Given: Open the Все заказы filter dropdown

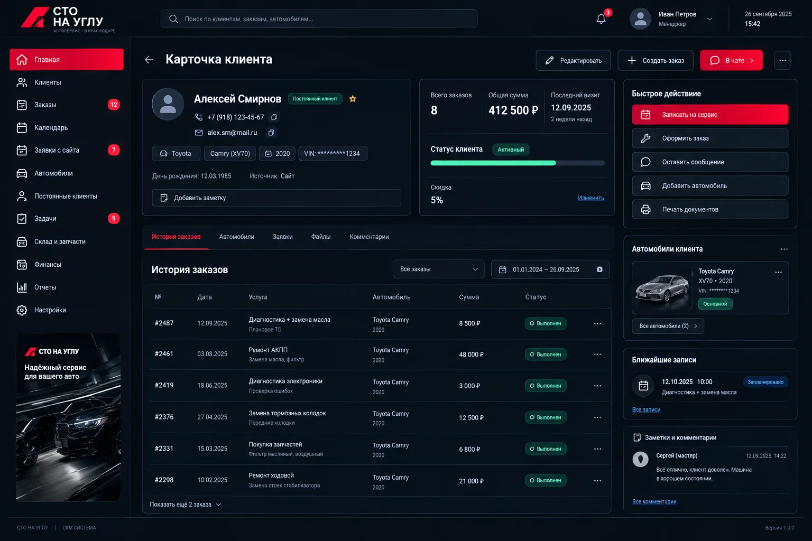Looking at the screenshot, I should point(439,269).
